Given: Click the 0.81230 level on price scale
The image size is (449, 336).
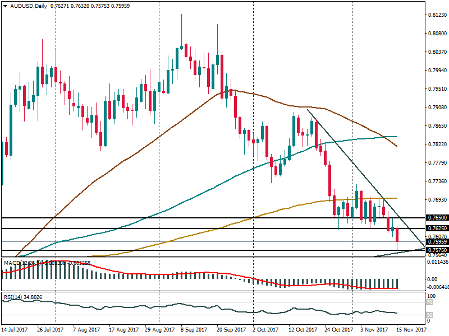Looking at the screenshot, I should click(436, 15).
